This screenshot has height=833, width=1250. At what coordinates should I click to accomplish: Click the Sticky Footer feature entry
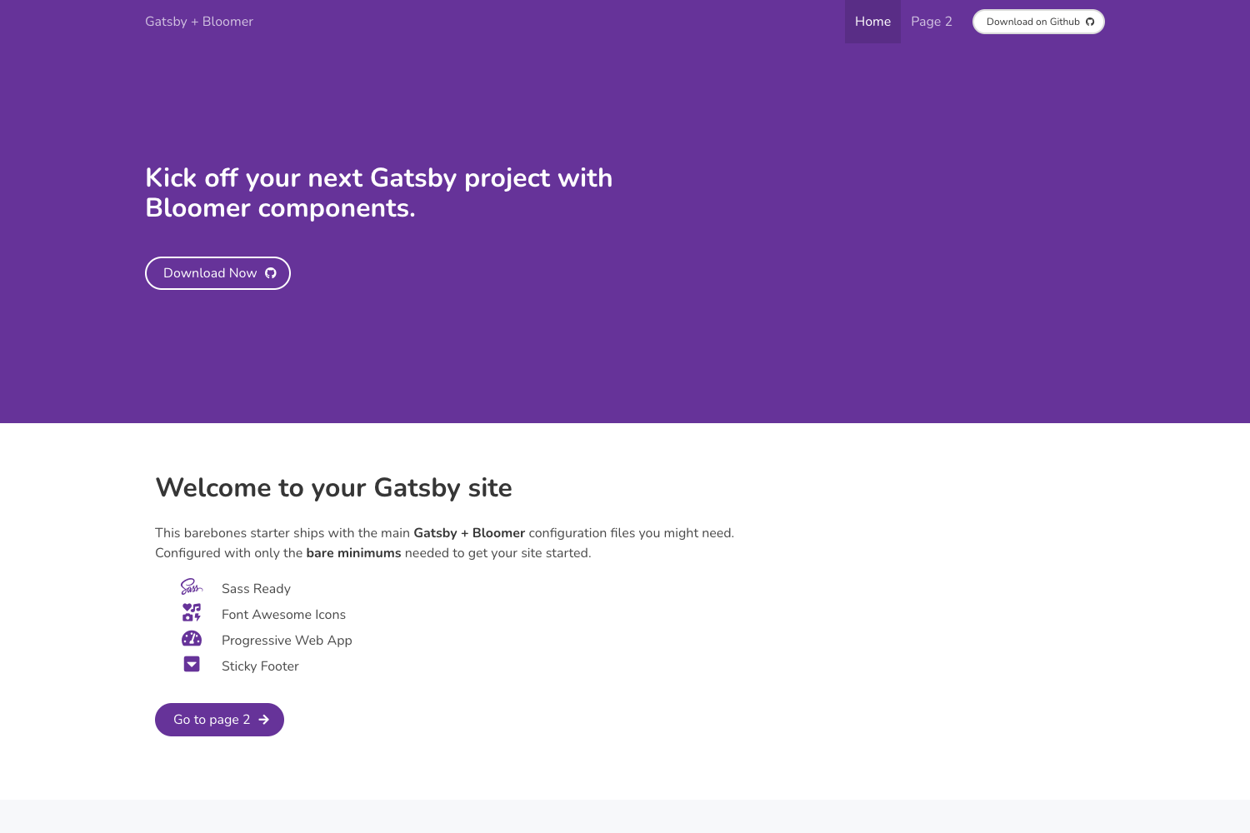point(260,666)
